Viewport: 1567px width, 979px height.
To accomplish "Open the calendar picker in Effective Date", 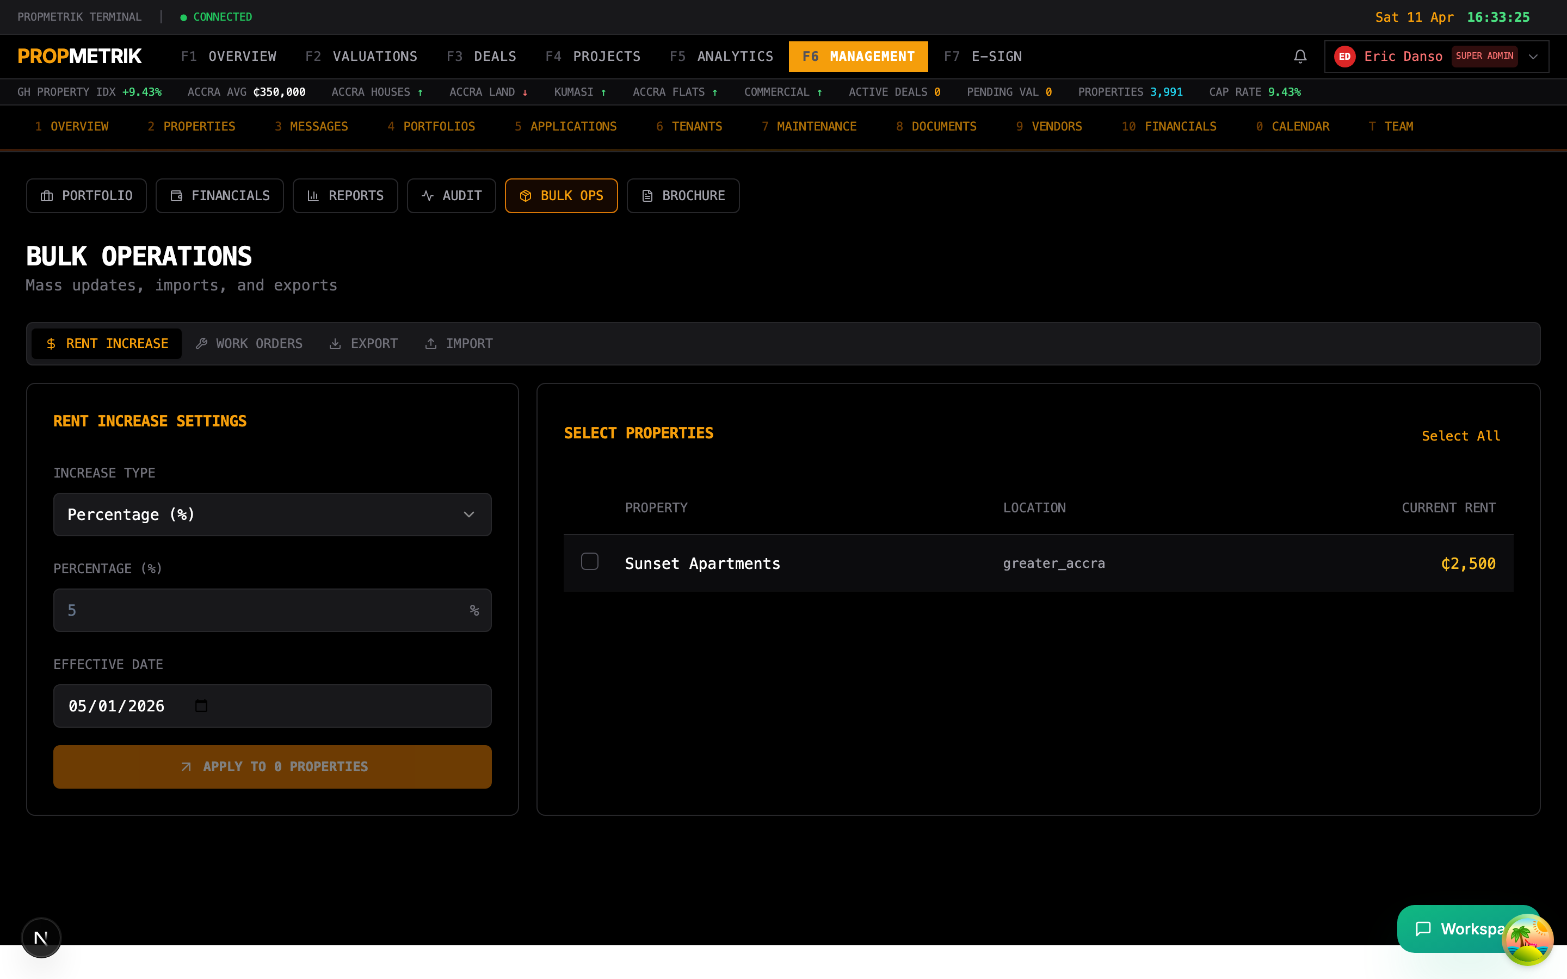I will pyautogui.click(x=201, y=706).
